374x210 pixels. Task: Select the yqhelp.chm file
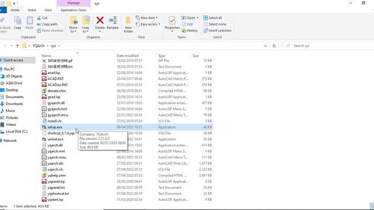(x=127, y=176)
